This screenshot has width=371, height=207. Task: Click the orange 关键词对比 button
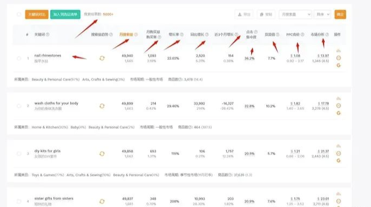pos(37,15)
